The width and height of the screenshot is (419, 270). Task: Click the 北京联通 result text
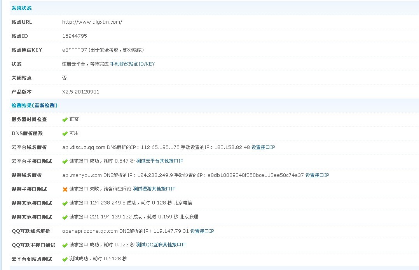tap(189, 217)
